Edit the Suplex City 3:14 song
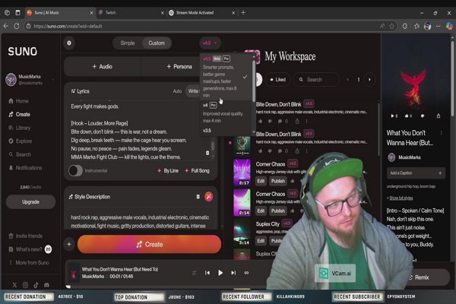This screenshot has height=304, width=456. point(261,241)
